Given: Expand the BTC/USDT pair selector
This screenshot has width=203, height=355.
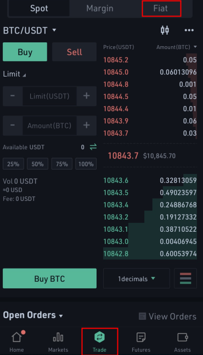Looking at the screenshot, I should tap(30, 30).
